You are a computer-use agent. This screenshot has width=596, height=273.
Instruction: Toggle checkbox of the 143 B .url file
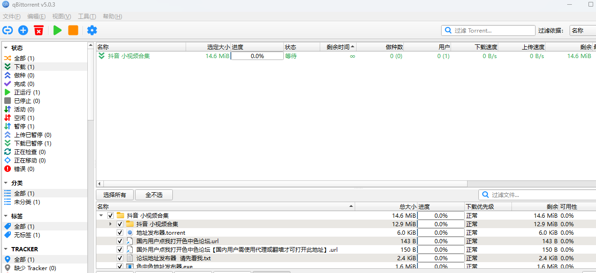(x=120, y=241)
